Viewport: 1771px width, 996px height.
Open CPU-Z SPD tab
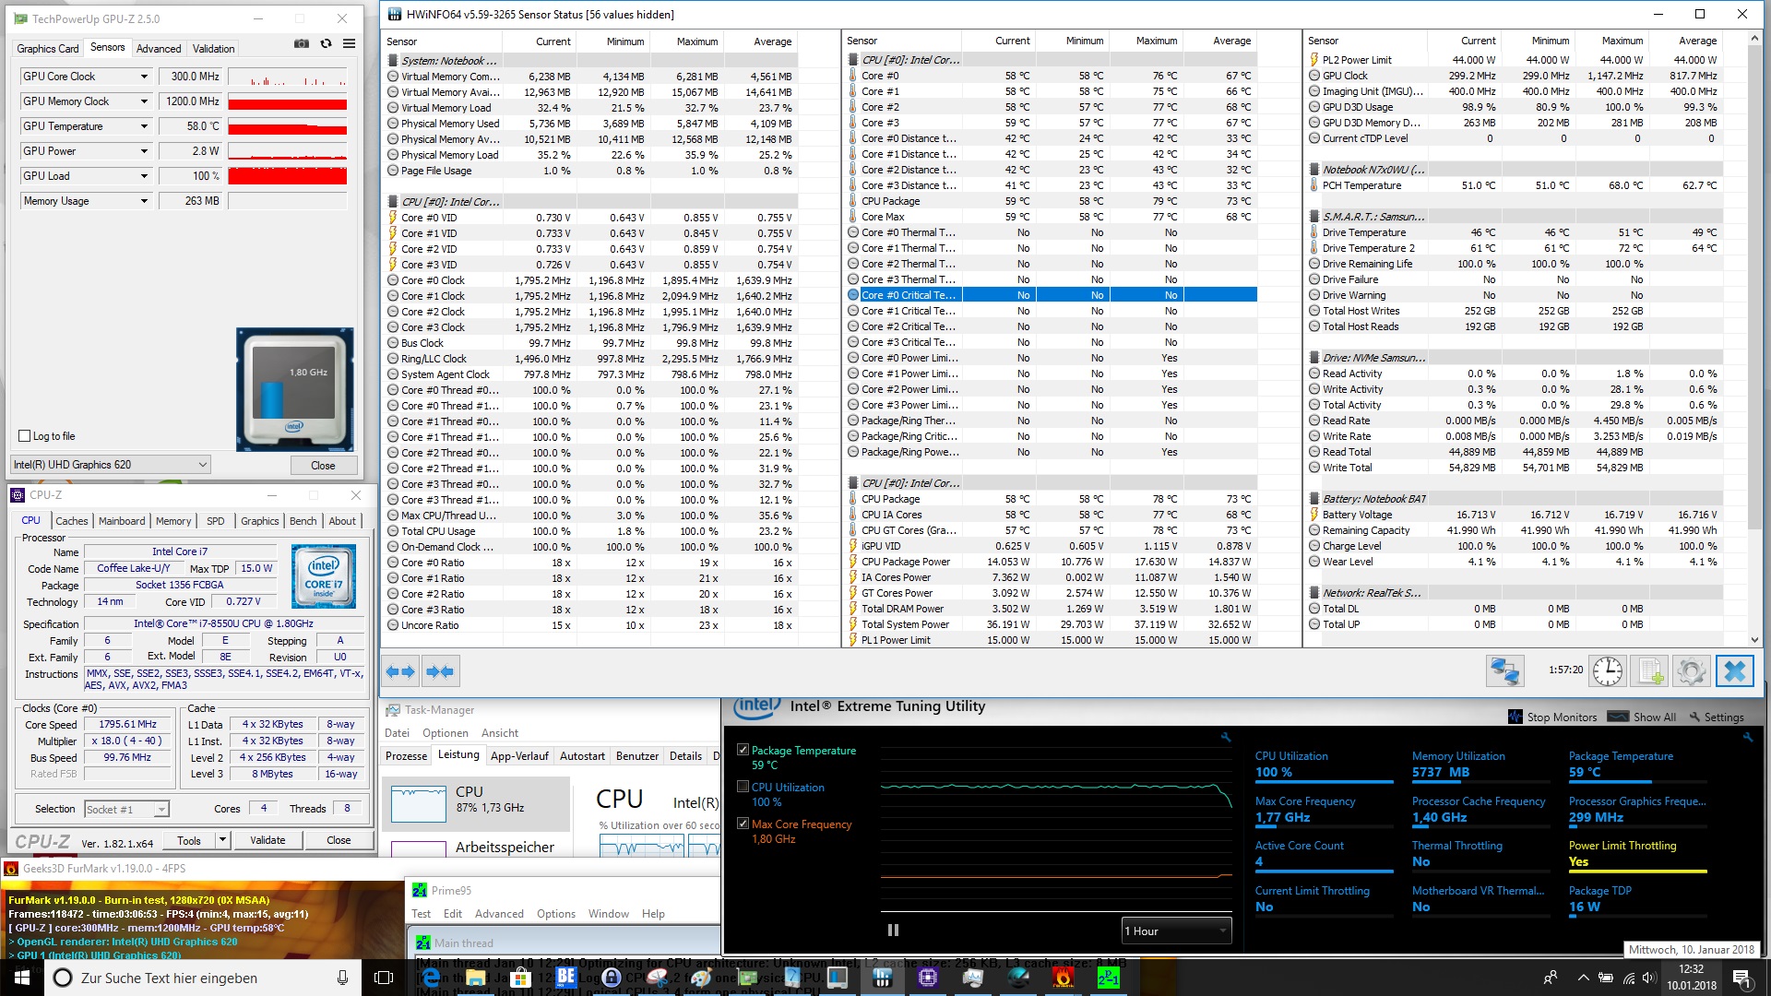pos(216,521)
